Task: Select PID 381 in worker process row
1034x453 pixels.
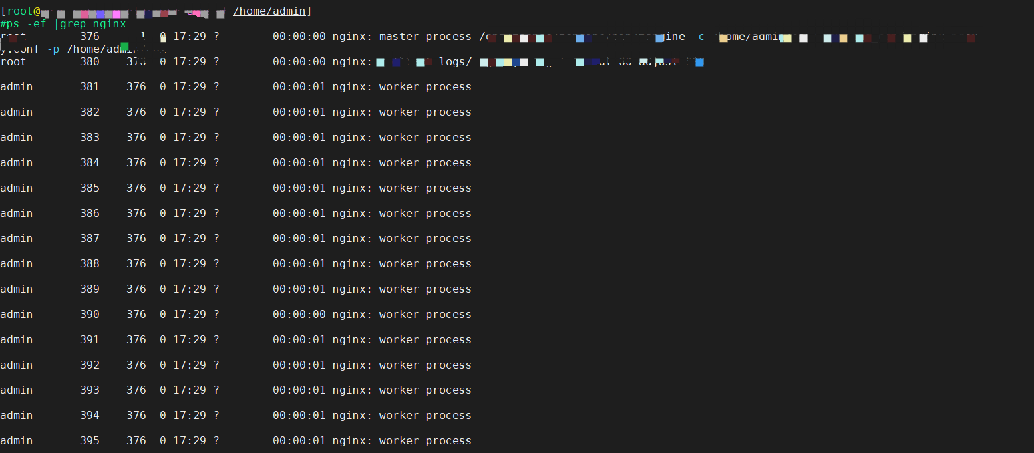Action: point(89,87)
